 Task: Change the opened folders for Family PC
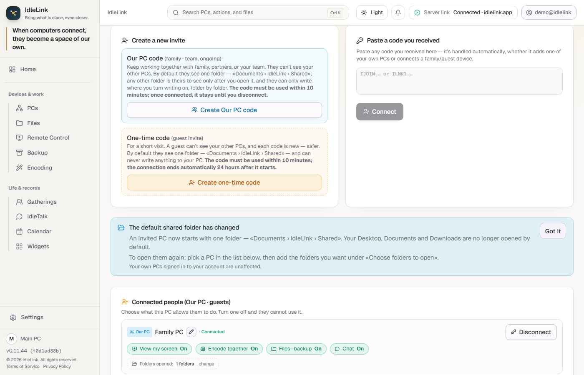pyautogui.click(x=206, y=364)
